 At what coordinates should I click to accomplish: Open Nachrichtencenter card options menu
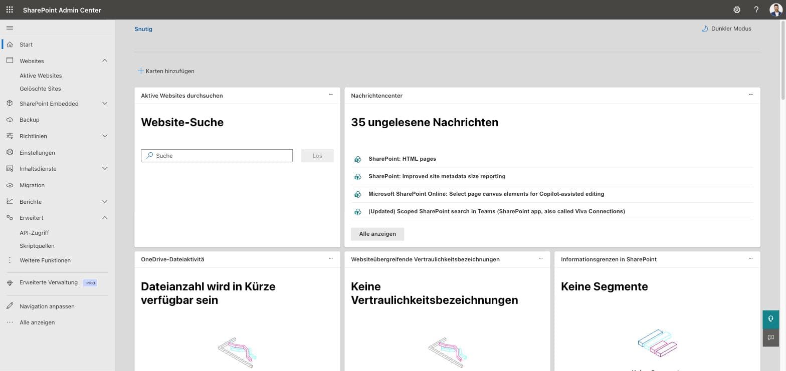(751, 95)
